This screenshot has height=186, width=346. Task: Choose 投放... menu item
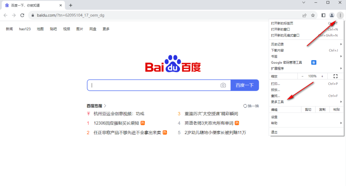pos(306,90)
